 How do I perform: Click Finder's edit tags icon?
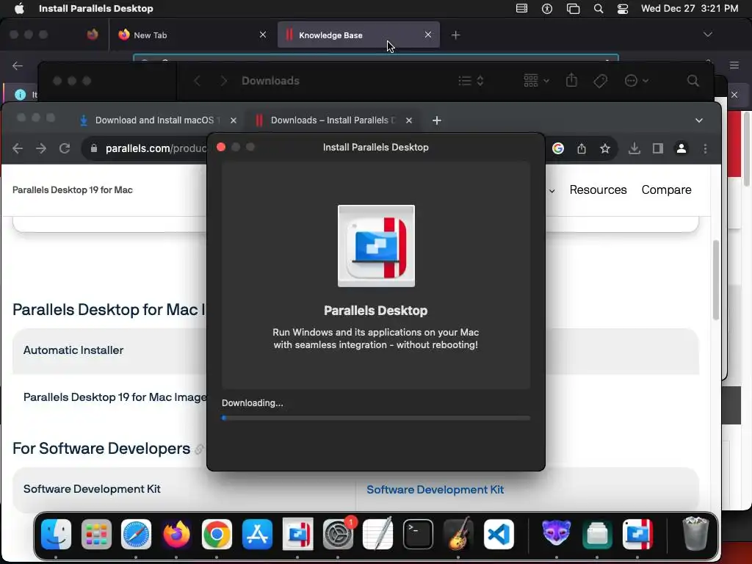coord(600,81)
